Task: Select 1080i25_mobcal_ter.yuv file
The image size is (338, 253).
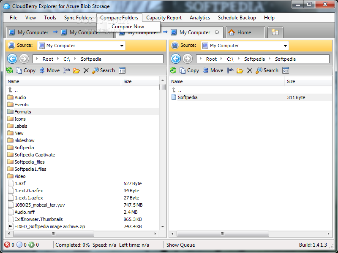Action: [83, 205]
